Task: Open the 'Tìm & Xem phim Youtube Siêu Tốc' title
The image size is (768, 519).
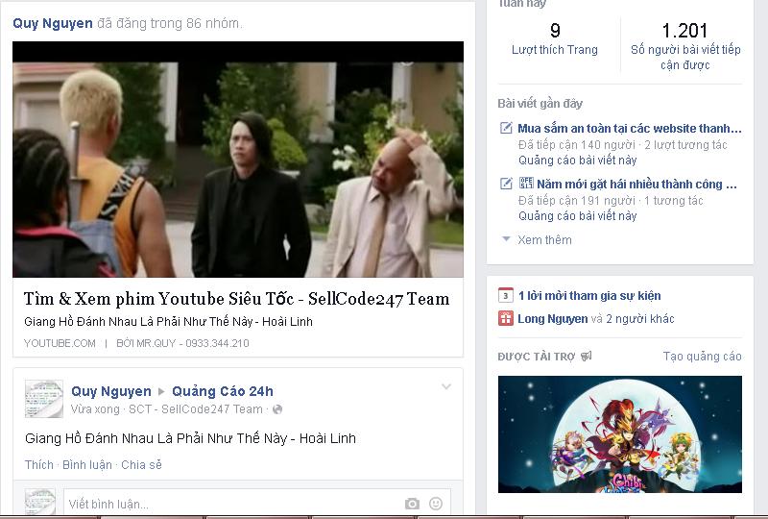Action: pyautogui.click(x=236, y=299)
